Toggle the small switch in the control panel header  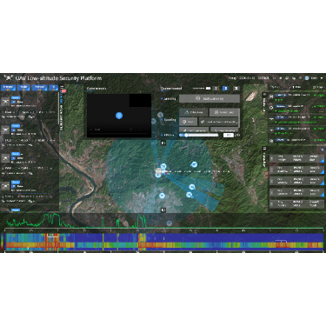click(208, 88)
